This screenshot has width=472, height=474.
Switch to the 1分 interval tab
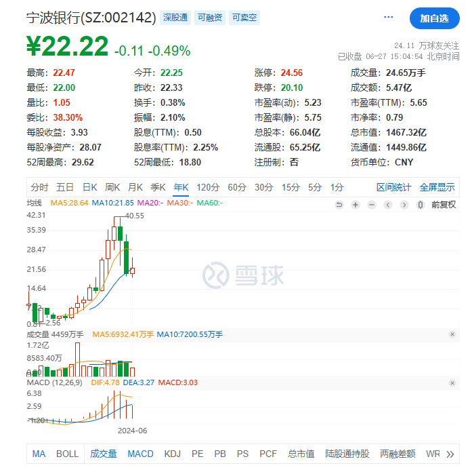coord(337,187)
